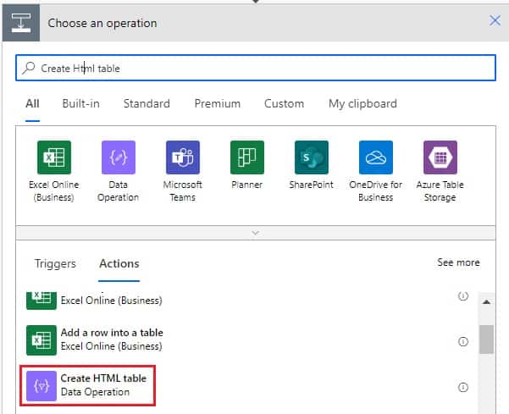Click the search box with Create Html table

point(256,68)
